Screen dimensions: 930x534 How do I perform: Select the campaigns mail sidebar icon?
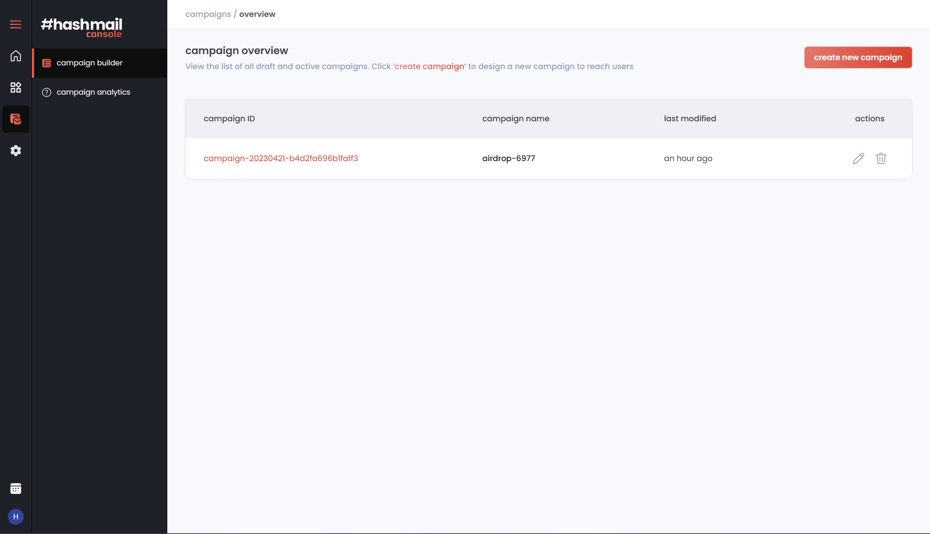15,119
